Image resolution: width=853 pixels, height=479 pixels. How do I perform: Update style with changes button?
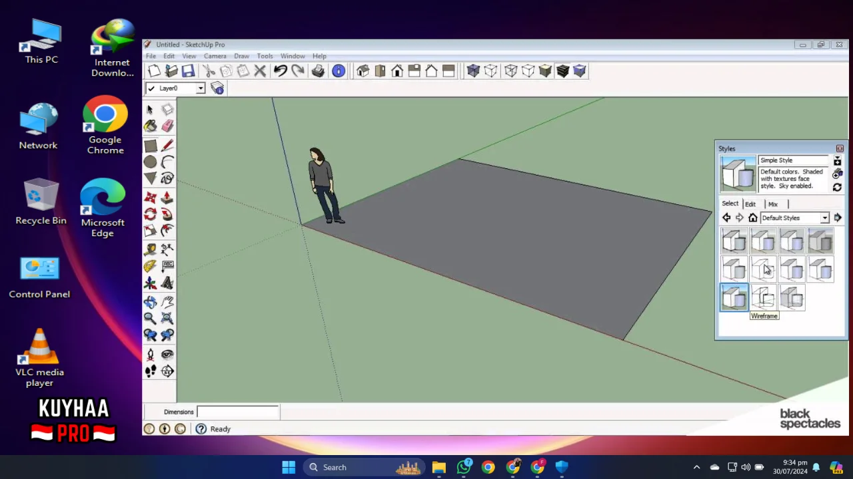click(x=838, y=188)
